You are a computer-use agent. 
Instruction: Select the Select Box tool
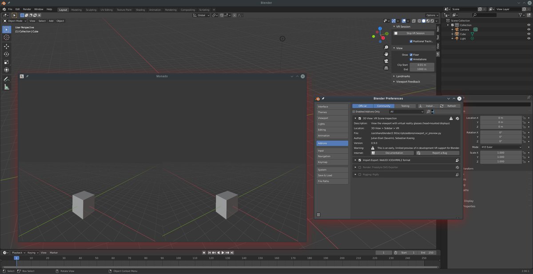pos(7,29)
